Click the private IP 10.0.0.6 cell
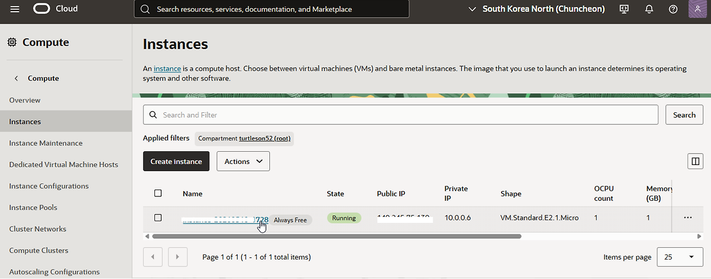This screenshot has height=279, width=711. coord(458,218)
